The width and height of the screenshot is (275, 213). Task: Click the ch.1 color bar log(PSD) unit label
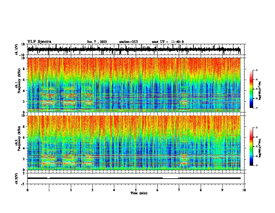click(260, 90)
